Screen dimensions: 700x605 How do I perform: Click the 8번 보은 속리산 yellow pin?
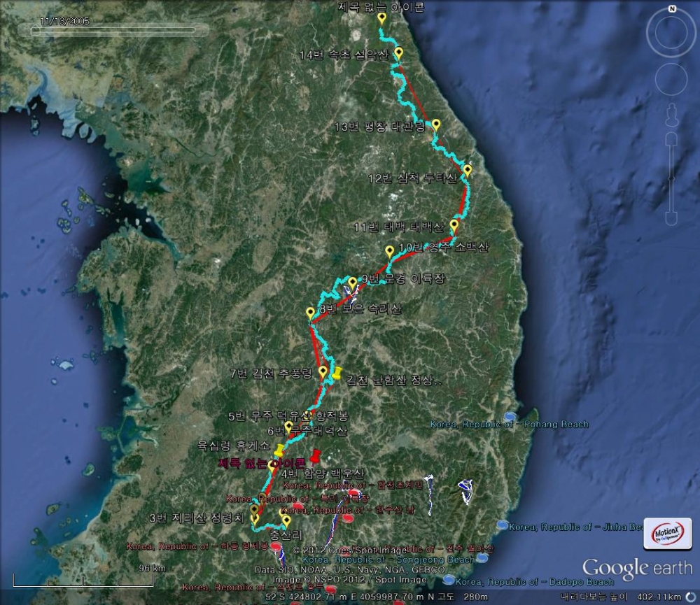tap(310, 313)
